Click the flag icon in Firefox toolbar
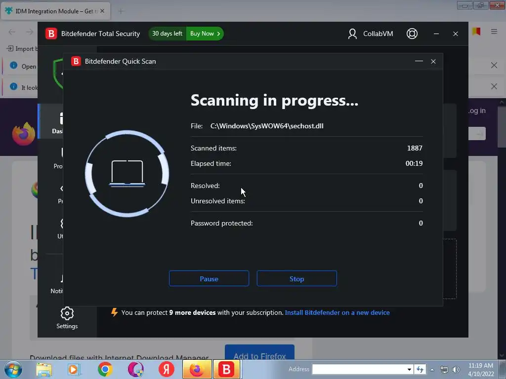Screen dimensions: 506x379 (x=476, y=32)
